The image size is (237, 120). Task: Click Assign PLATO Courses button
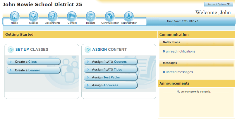pos(111,62)
